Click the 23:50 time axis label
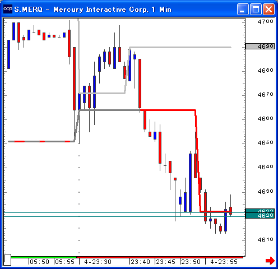The height and width of the screenshot is (269, 278). tap(191, 262)
